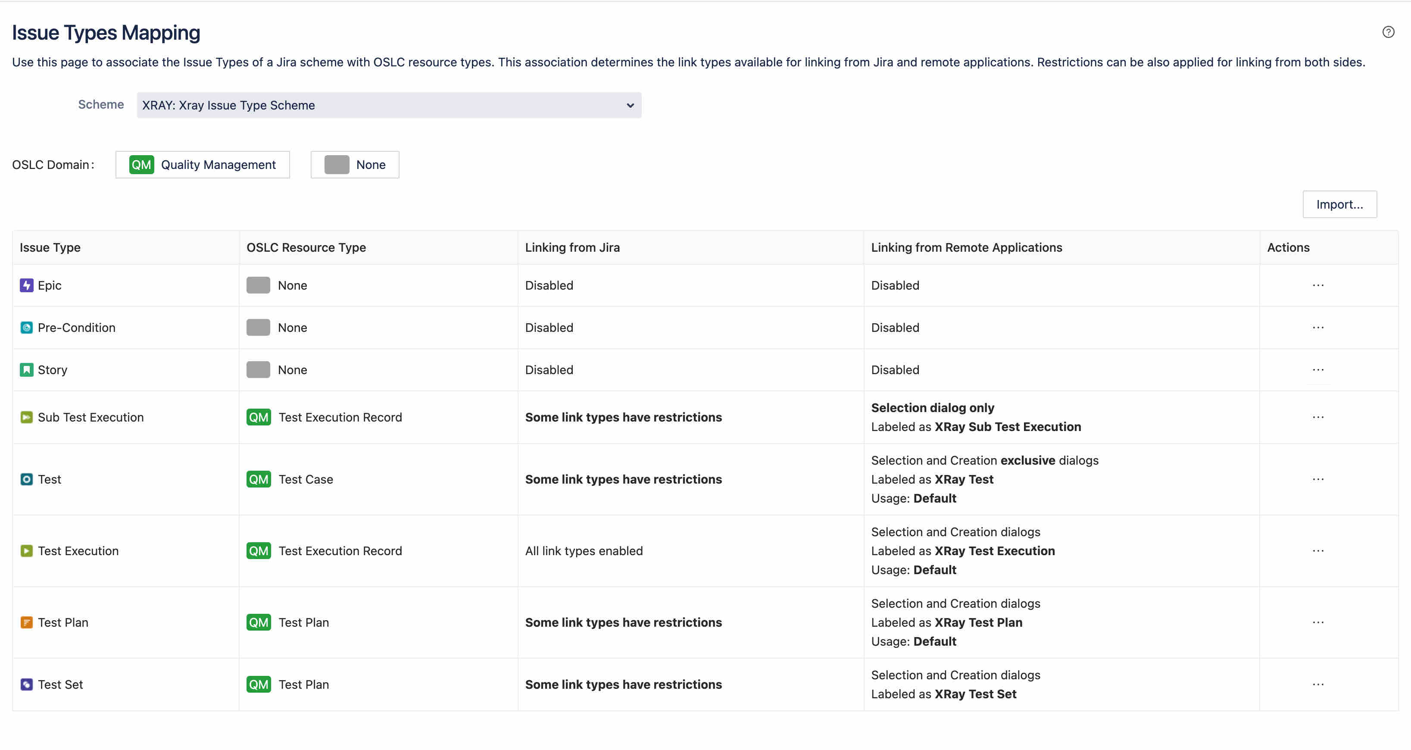The height and width of the screenshot is (750, 1411).
Task: Click the Sub Test Execution icon
Action: tap(26, 418)
